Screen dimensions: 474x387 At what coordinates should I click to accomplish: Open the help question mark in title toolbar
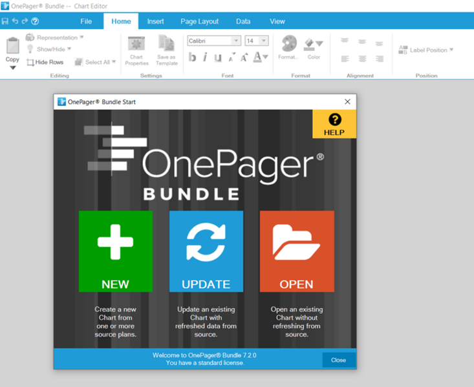35,21
